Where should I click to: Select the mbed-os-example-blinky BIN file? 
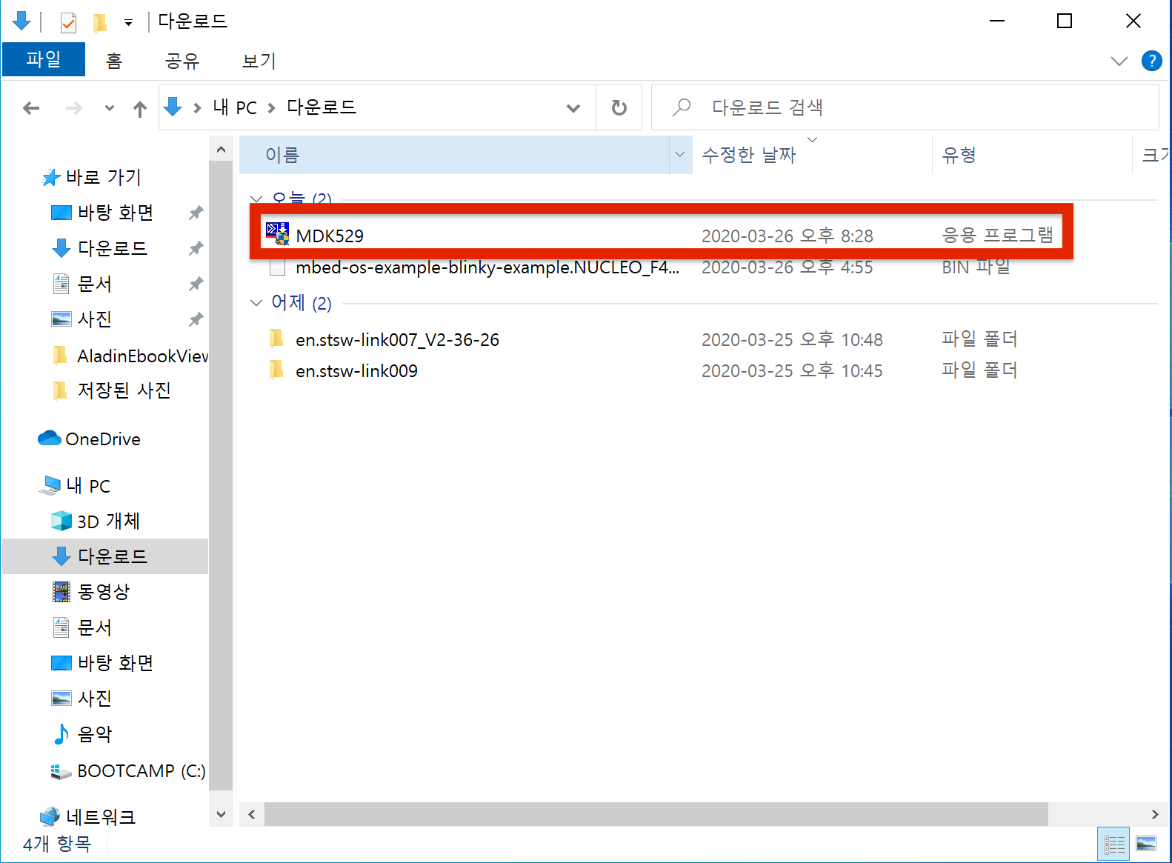pyautogui.click(x=487, y=267)
